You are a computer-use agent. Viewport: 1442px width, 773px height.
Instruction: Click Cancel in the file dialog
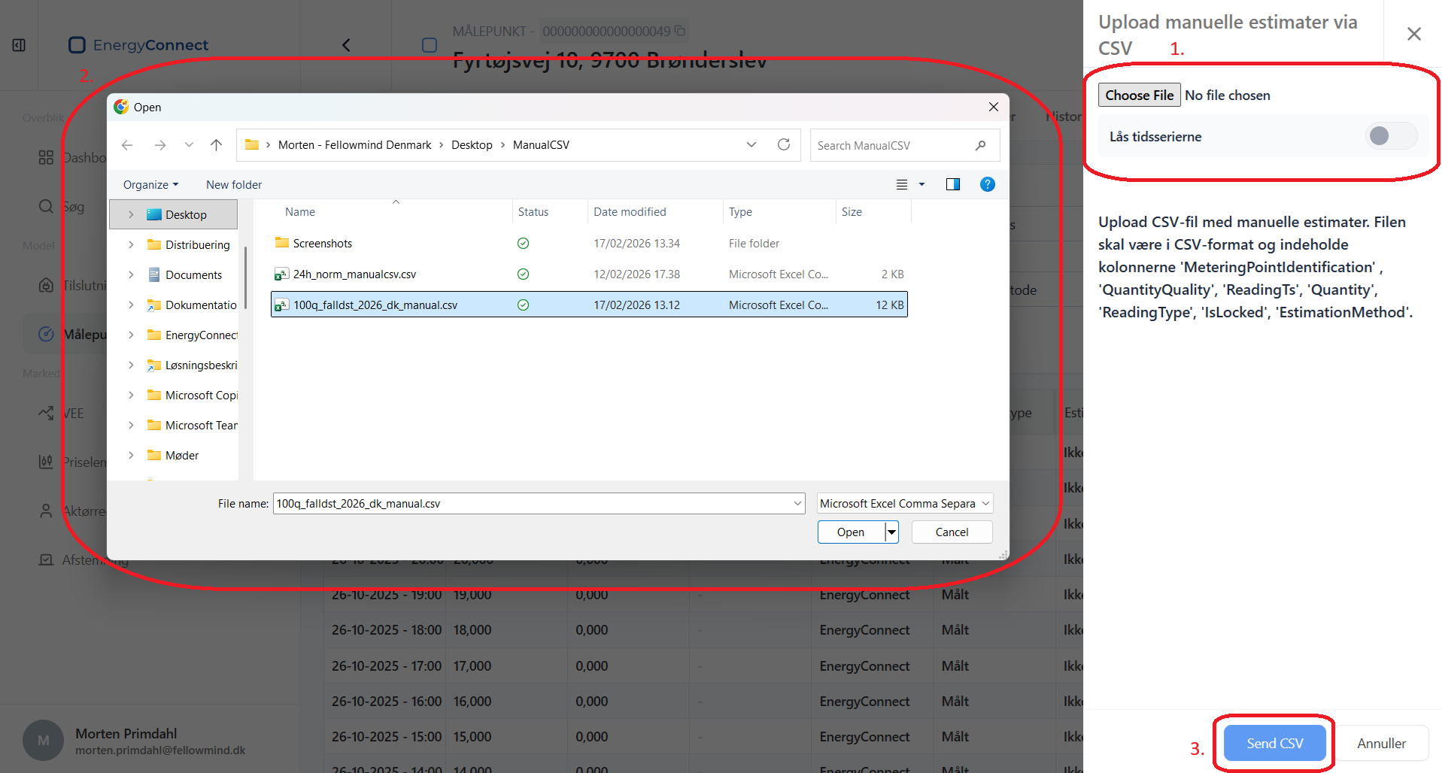[x=952, y=532]
